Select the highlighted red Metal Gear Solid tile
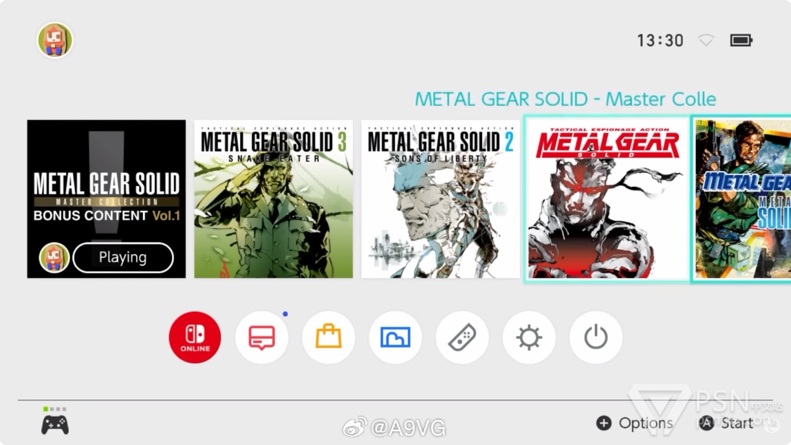This screenshot has height=445, width=791. click(x=607, y=199)
